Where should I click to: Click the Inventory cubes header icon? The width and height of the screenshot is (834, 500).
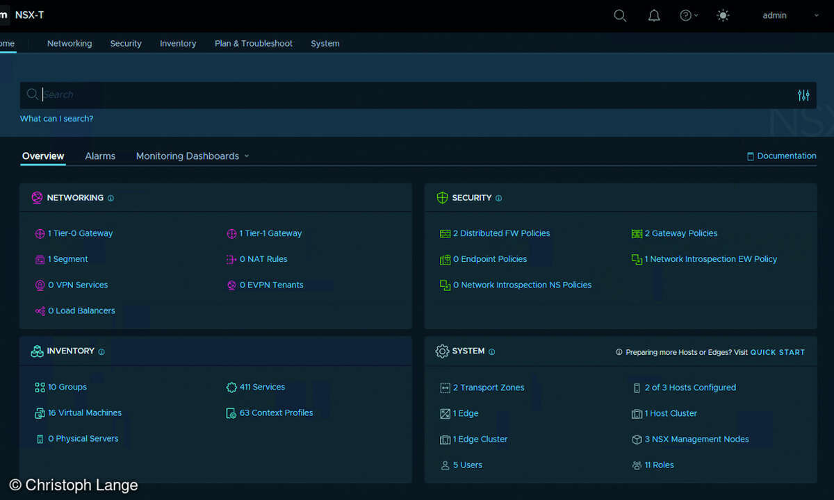click(x=37, y=351)
